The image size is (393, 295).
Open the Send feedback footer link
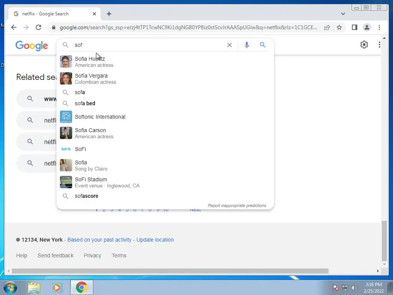55,255
